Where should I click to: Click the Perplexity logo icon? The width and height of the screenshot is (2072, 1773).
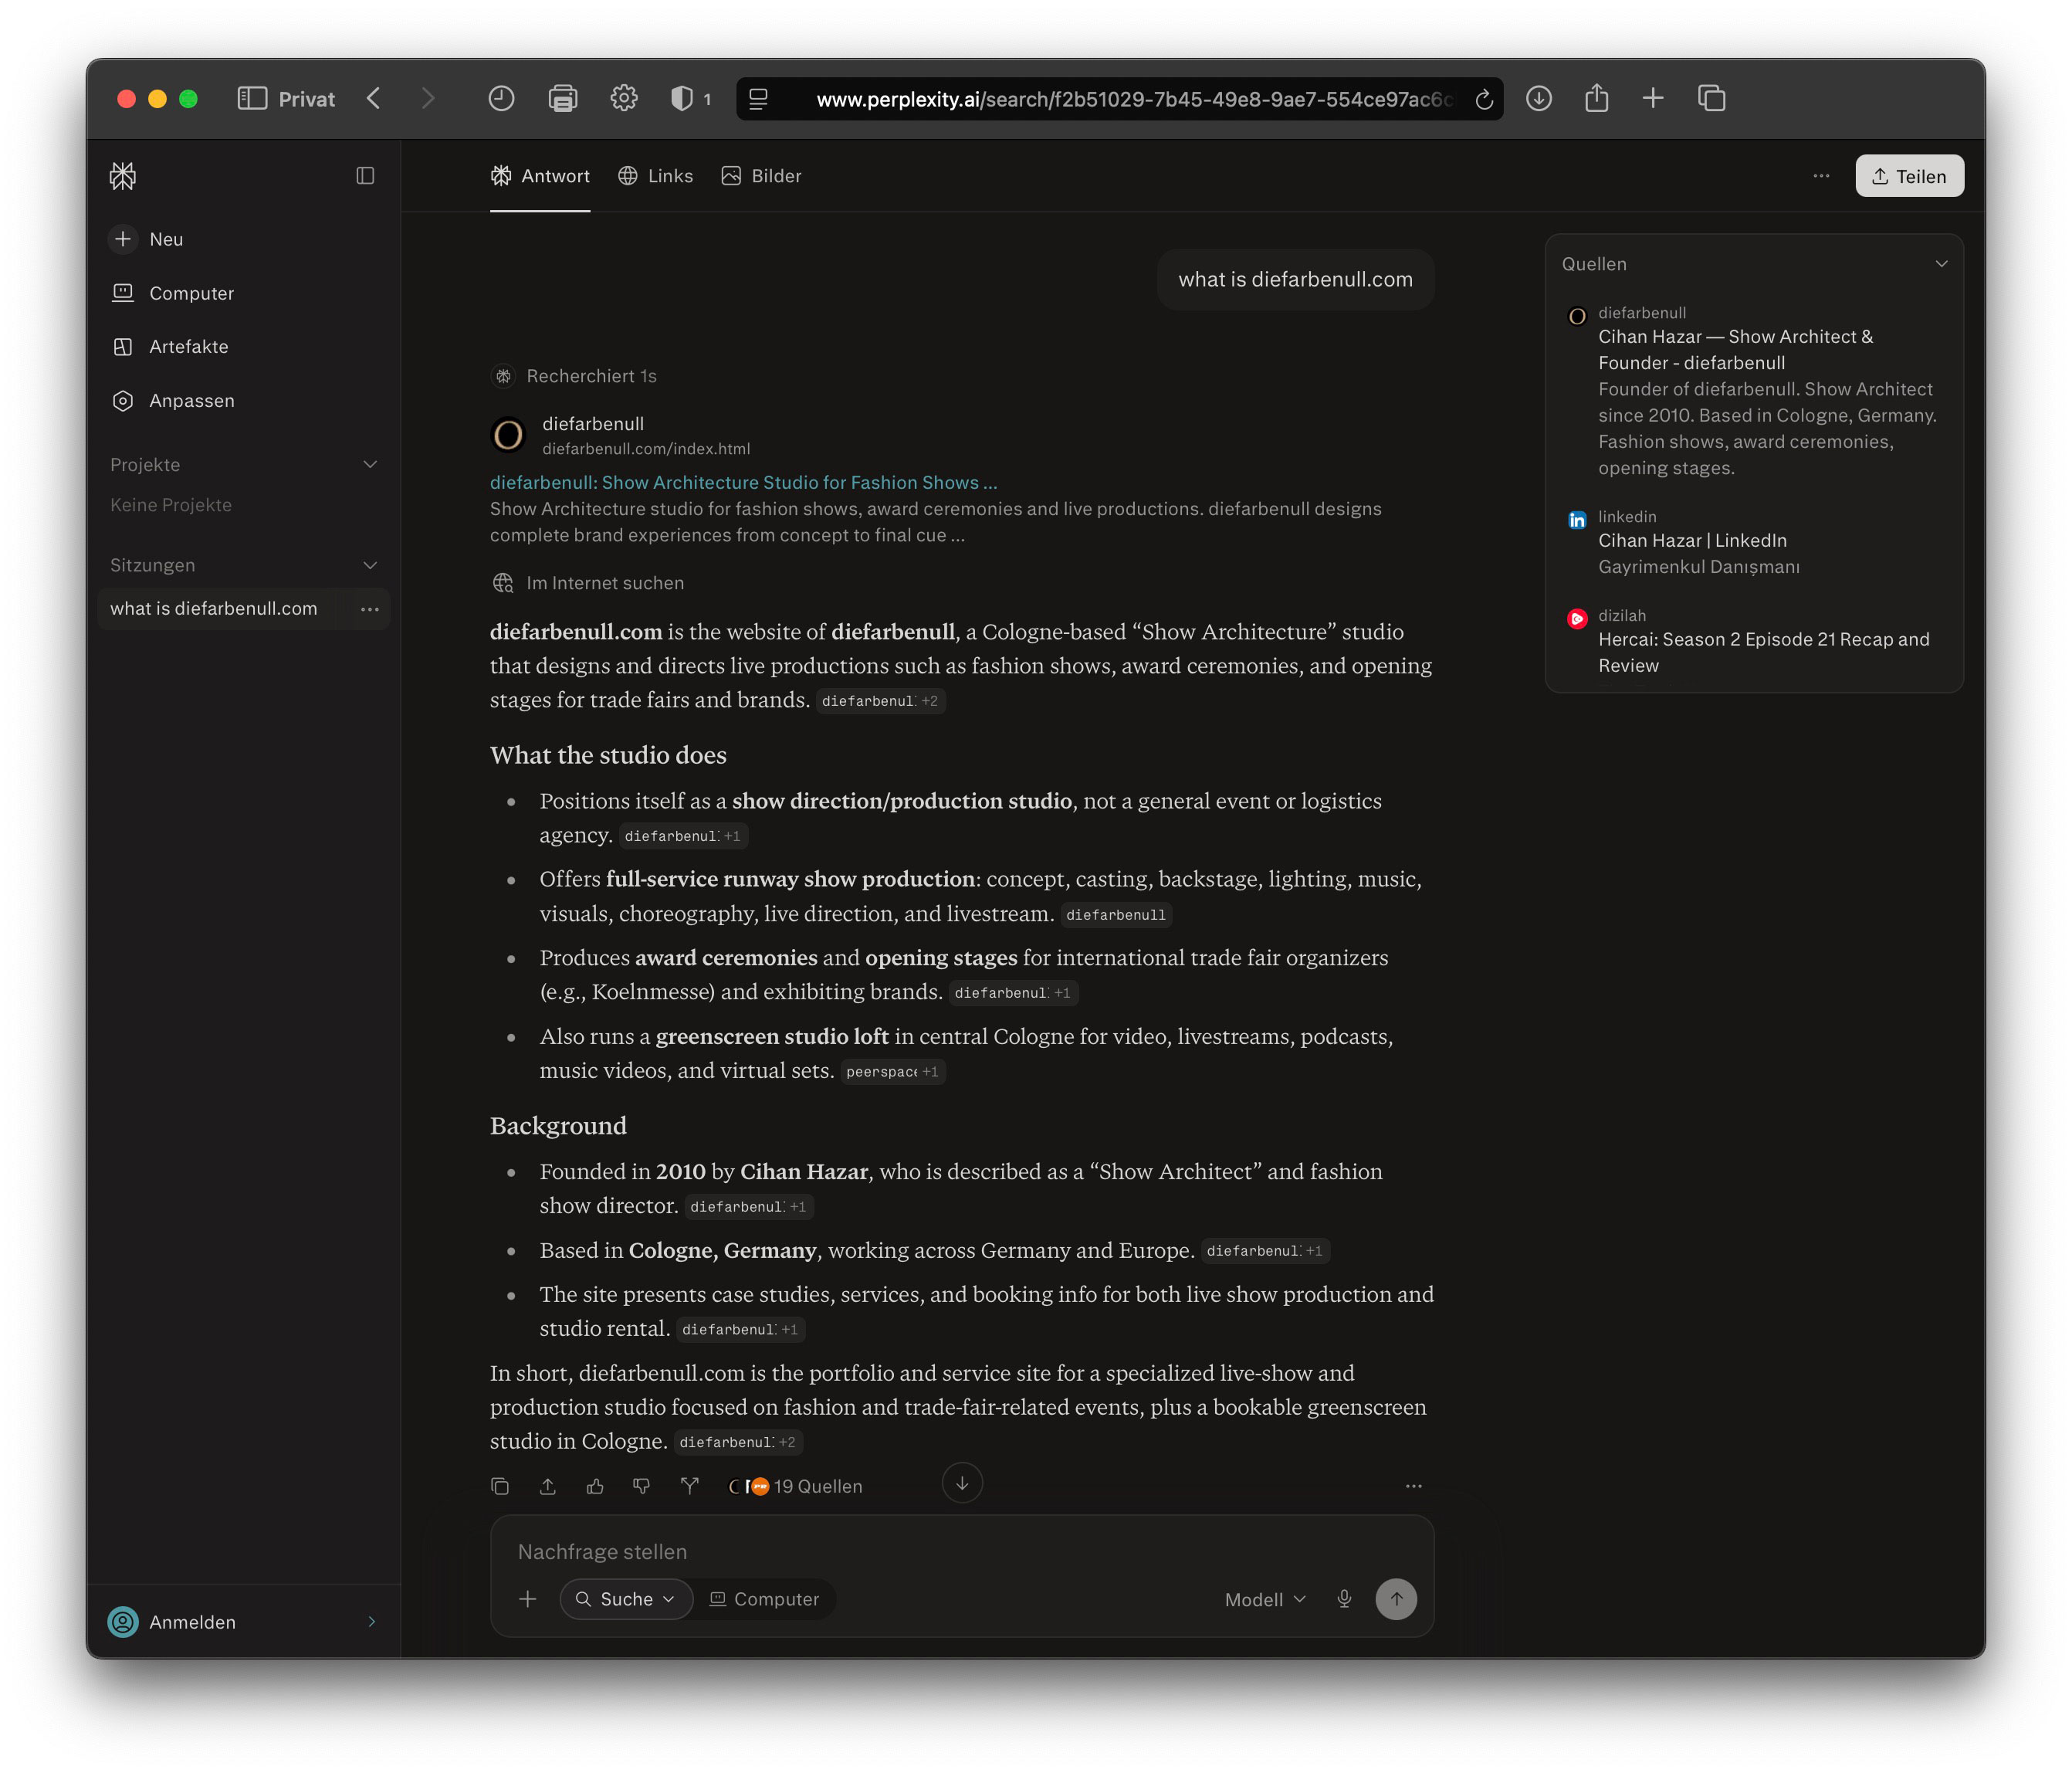pos(123,176)
